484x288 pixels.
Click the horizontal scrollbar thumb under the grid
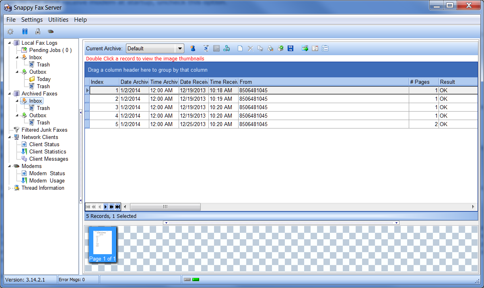(165, 207)
